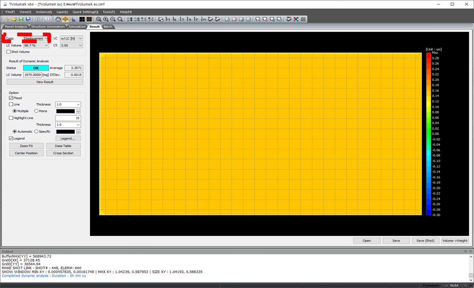Viewport: 474px width, 288px height.
Task: Click the open folder toolbar icon
Action: click(x=14, y=19)
